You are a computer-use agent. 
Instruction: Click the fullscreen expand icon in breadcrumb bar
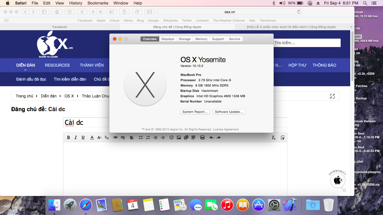[332, 96]
